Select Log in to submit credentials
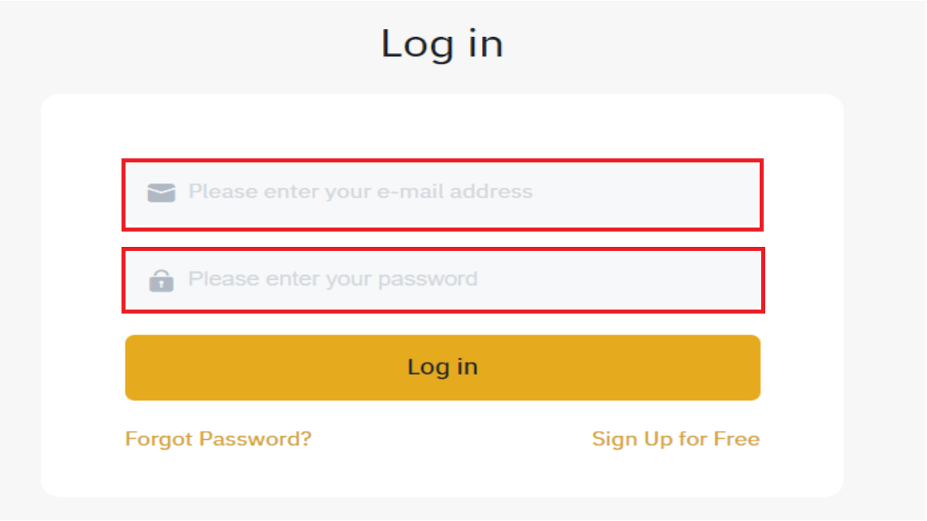 [443, 367]
